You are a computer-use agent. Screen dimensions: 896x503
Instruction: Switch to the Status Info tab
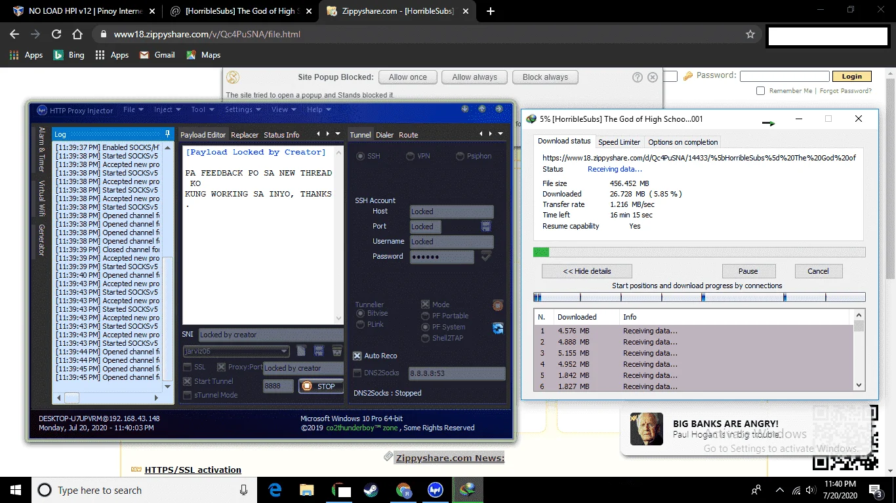click(x=281, y=135)
